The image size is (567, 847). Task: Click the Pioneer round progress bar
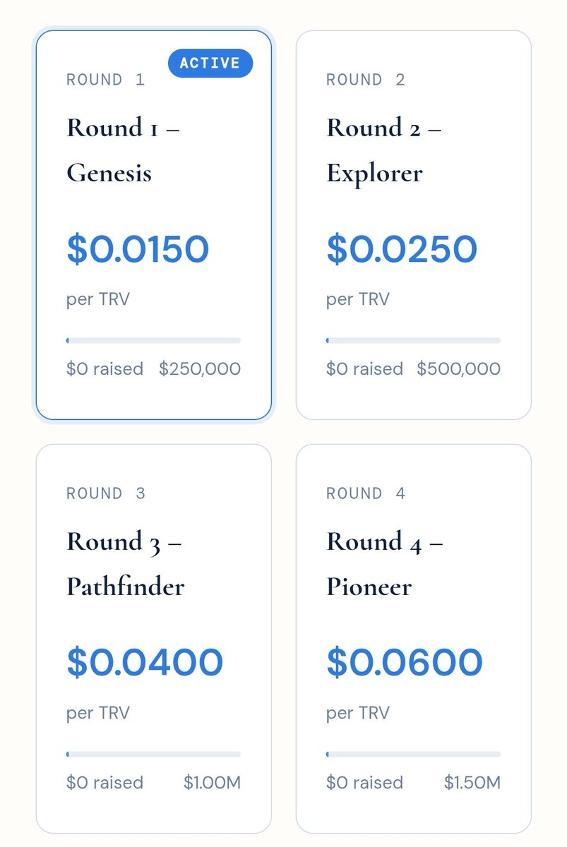[413, 754]
